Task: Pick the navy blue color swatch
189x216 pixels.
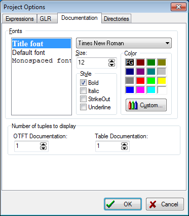Action: pyautogui.click(x=130, y=72)
